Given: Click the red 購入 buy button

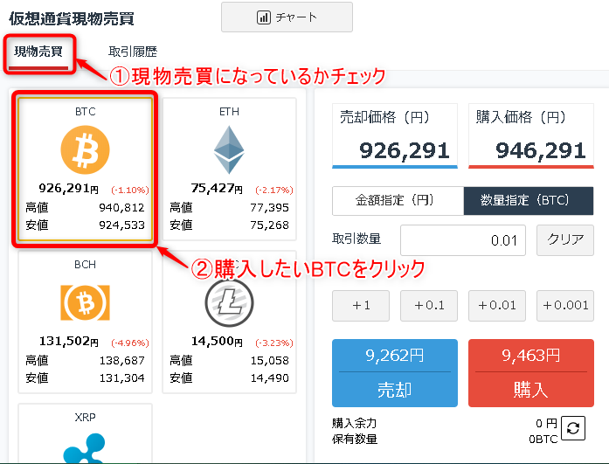Looking at the screenshot, I should click(531, 373).
